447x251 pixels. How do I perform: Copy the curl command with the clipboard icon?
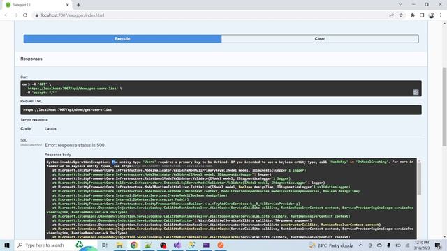416,92
